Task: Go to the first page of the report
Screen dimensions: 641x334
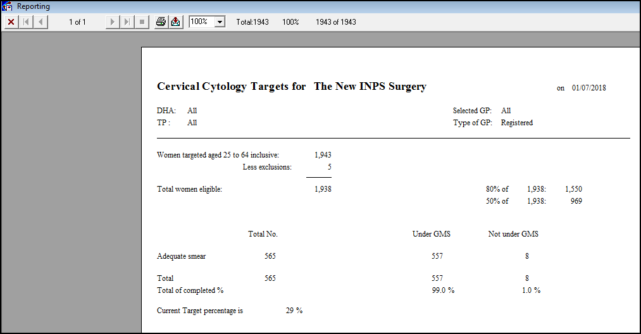Action: click(x=27, y=22)
